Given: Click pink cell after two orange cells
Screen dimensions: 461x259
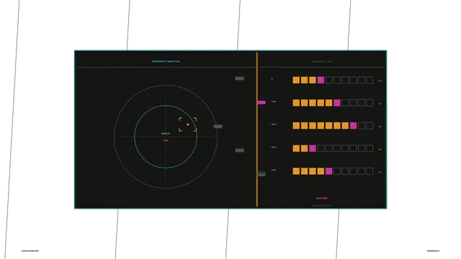Looking at the screenshot, I should point(313,148).
